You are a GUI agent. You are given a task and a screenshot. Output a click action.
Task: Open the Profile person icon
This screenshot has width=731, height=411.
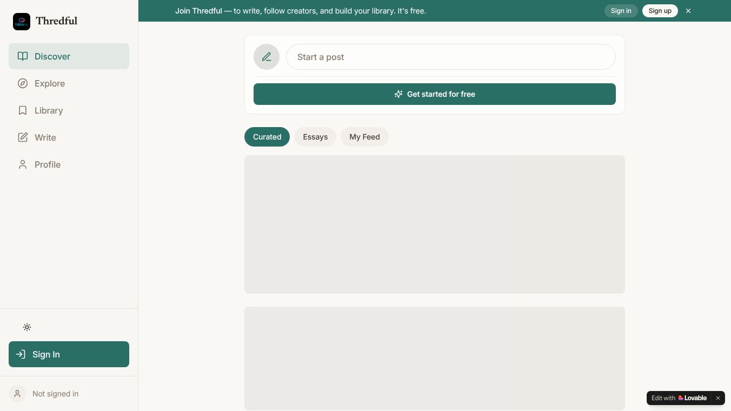point(23,164)
